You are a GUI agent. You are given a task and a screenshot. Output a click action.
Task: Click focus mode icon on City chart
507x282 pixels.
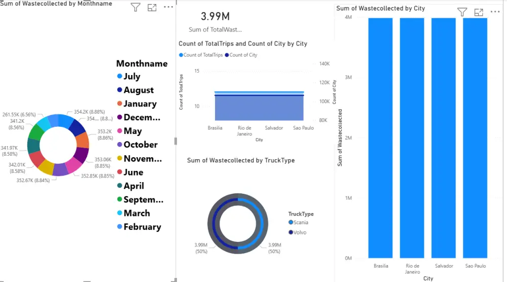click(x=479, y=12)
